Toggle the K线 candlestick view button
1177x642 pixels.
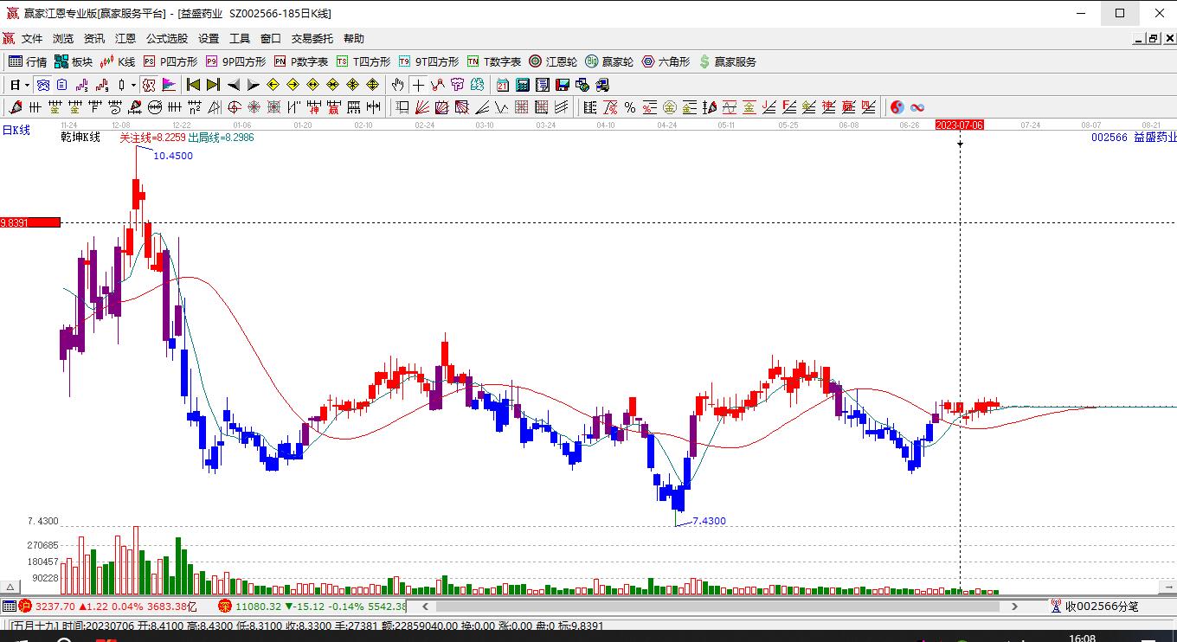(118, 61)
